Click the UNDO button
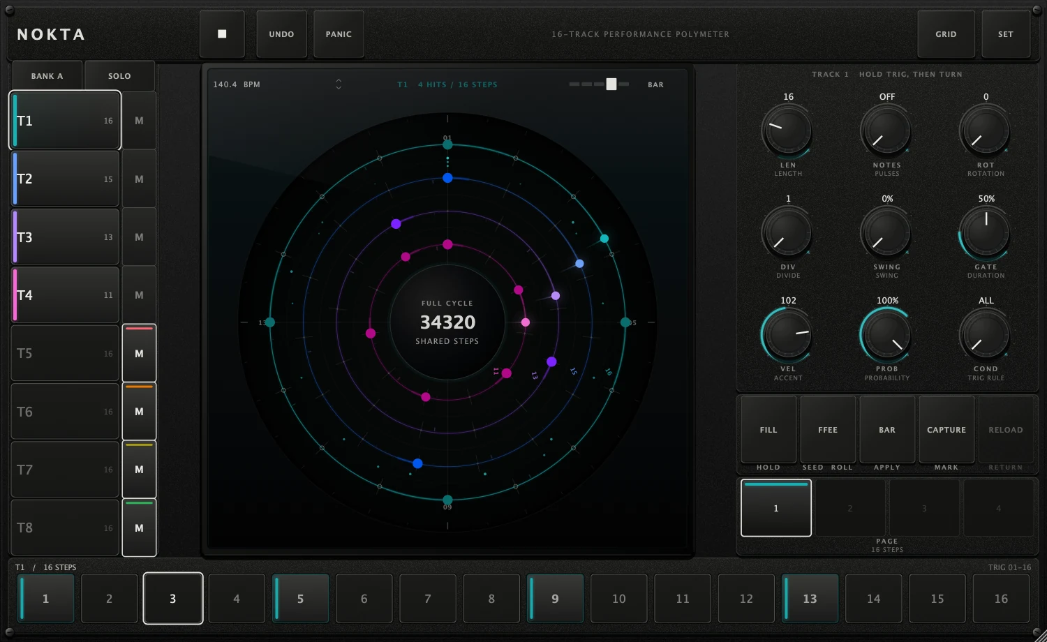The height and width of the screenshot is (642, 1047). (281, 34)
